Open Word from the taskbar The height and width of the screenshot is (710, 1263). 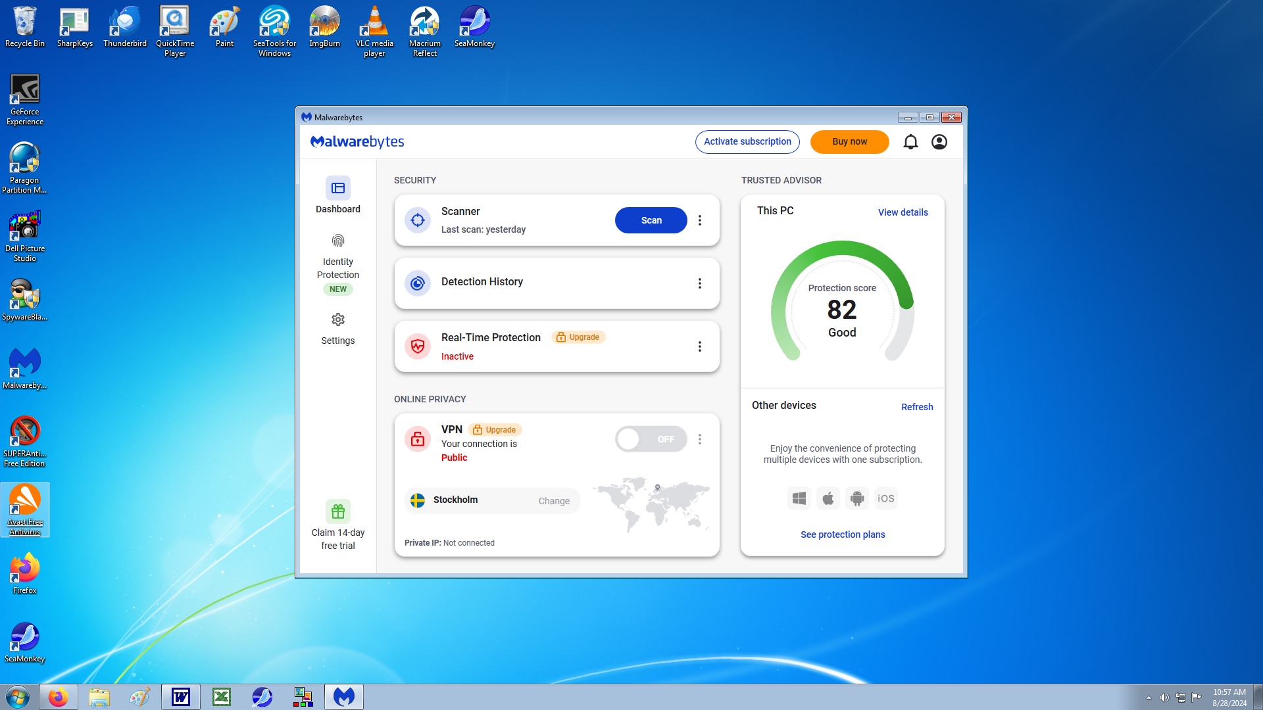click(181, 697)
